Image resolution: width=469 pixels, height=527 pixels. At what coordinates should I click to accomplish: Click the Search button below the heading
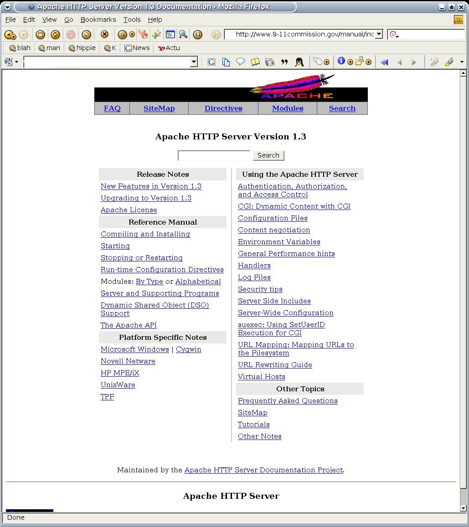click(x=268, y=155)
